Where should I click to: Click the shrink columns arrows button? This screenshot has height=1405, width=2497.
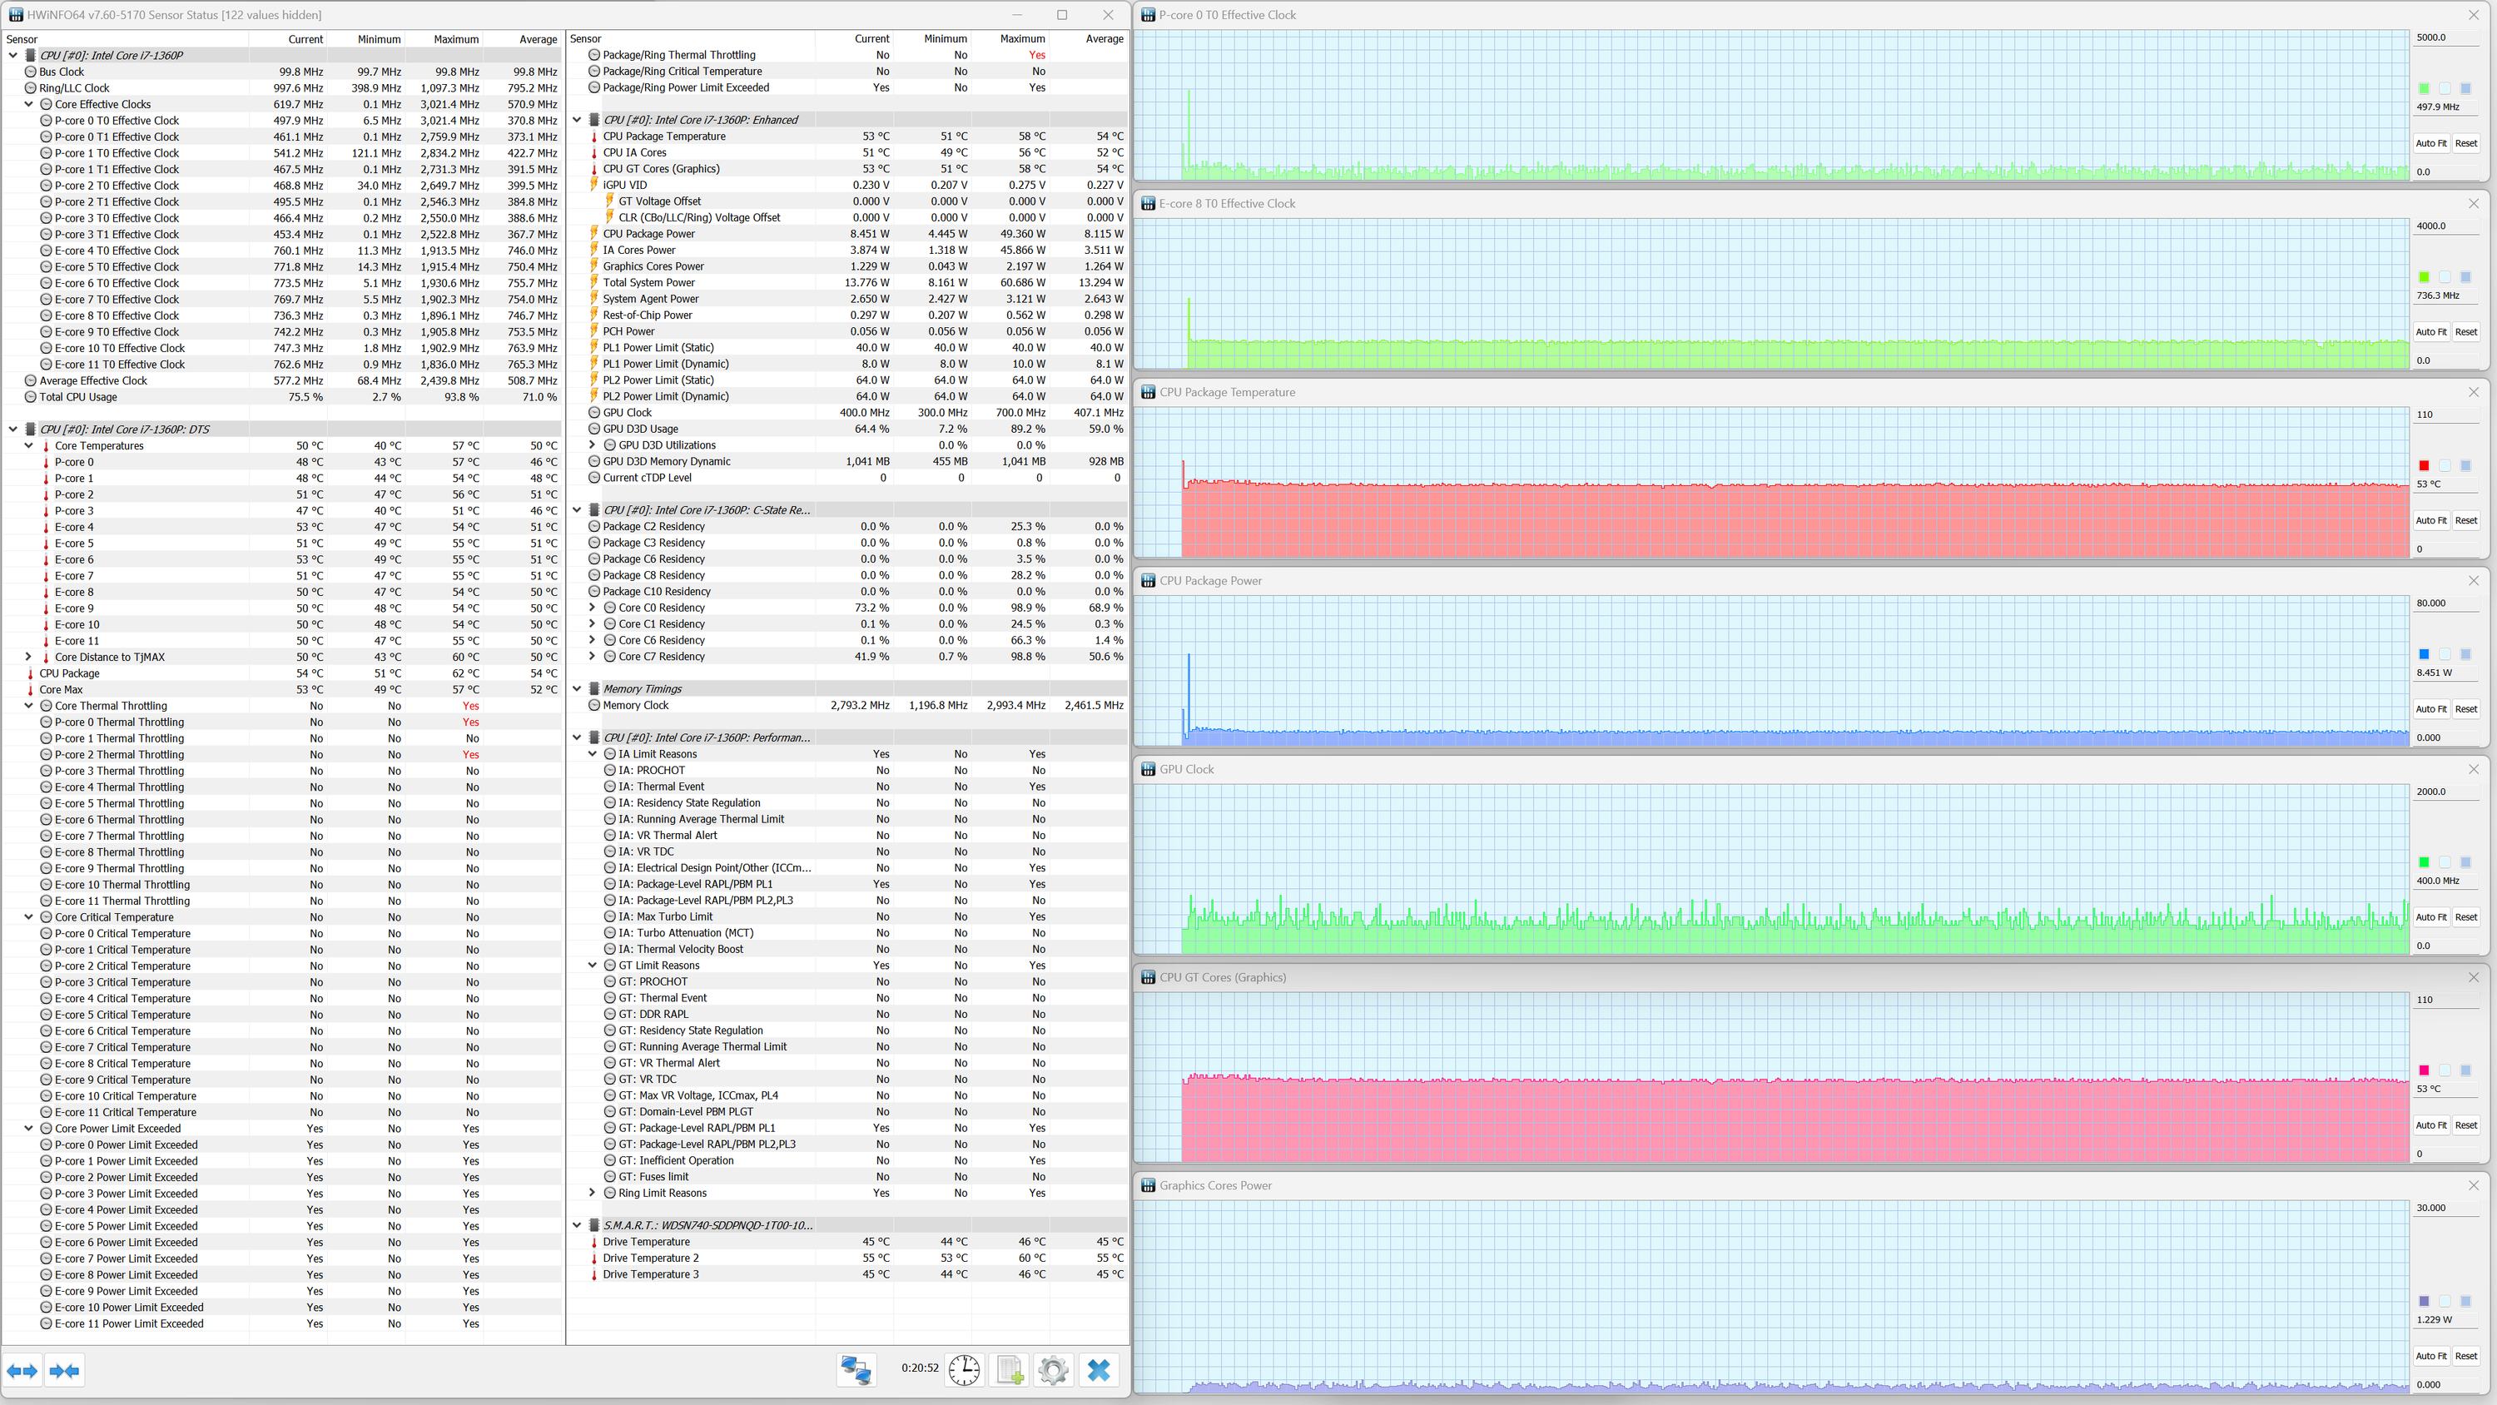(x=64, y=1370)
